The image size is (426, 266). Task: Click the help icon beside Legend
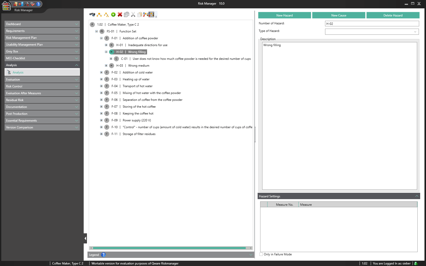click(103, 255)
